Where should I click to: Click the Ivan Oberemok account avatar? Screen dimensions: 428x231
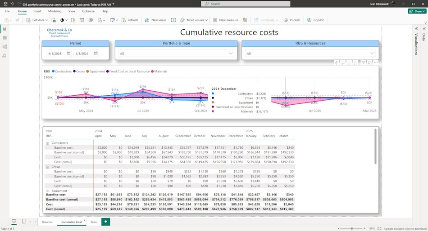[393, 4]
